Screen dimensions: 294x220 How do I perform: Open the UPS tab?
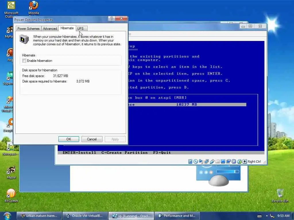80,28
